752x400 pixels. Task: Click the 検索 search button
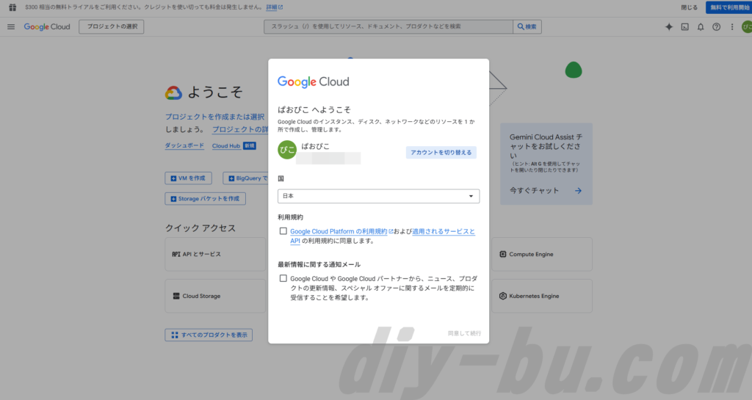[527, 27]
